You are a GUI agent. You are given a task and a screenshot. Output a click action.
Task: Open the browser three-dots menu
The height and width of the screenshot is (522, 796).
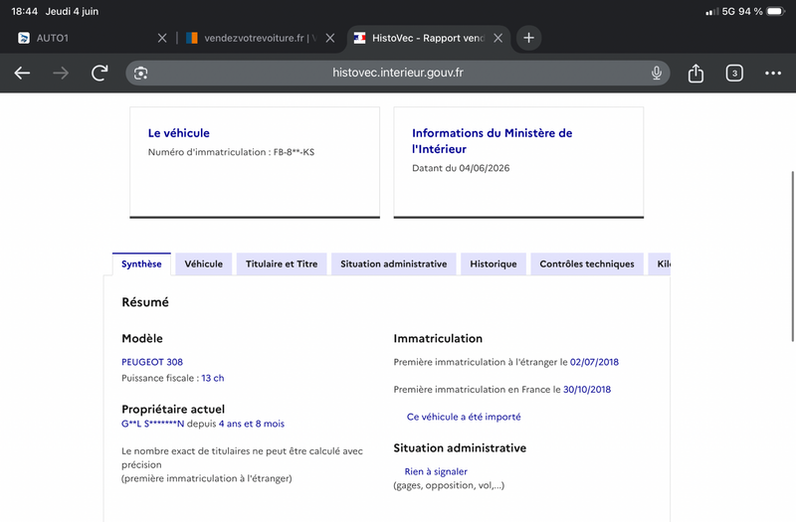[773, 73]
